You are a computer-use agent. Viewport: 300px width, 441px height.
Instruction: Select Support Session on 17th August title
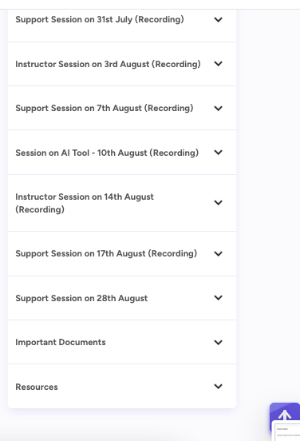tap(106, 254)
